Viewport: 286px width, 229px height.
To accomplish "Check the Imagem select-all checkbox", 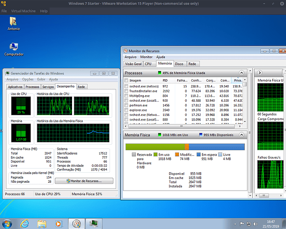I will [x=126, y=80].
